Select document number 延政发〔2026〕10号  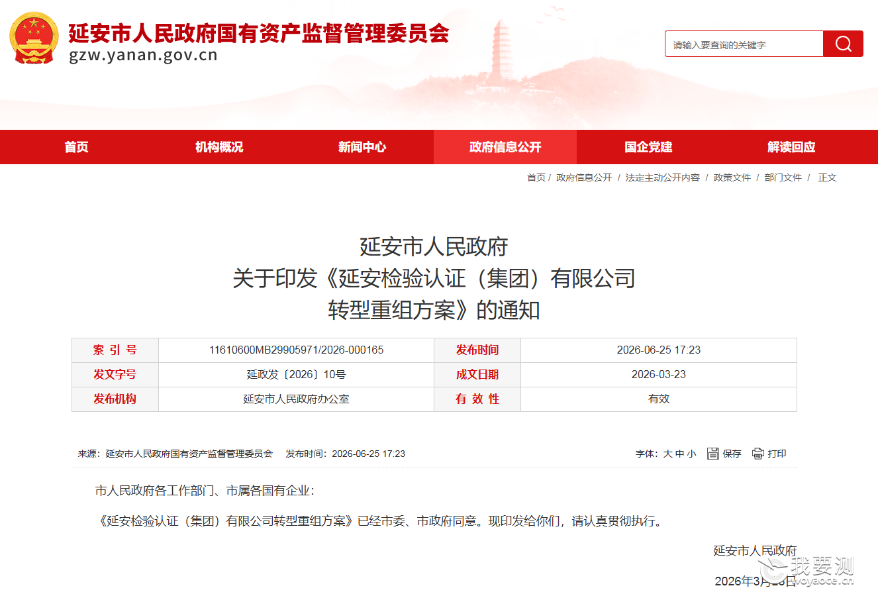(x=296, y=374)
